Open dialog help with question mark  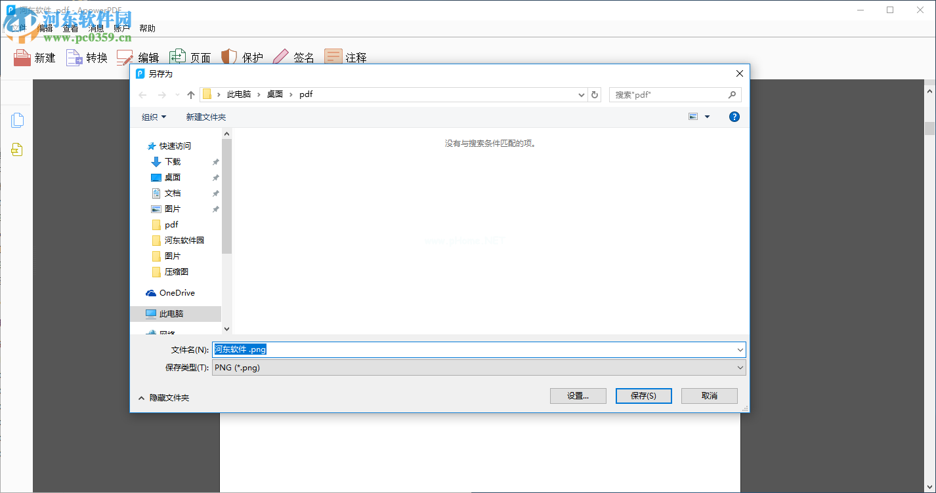[734, 117]
